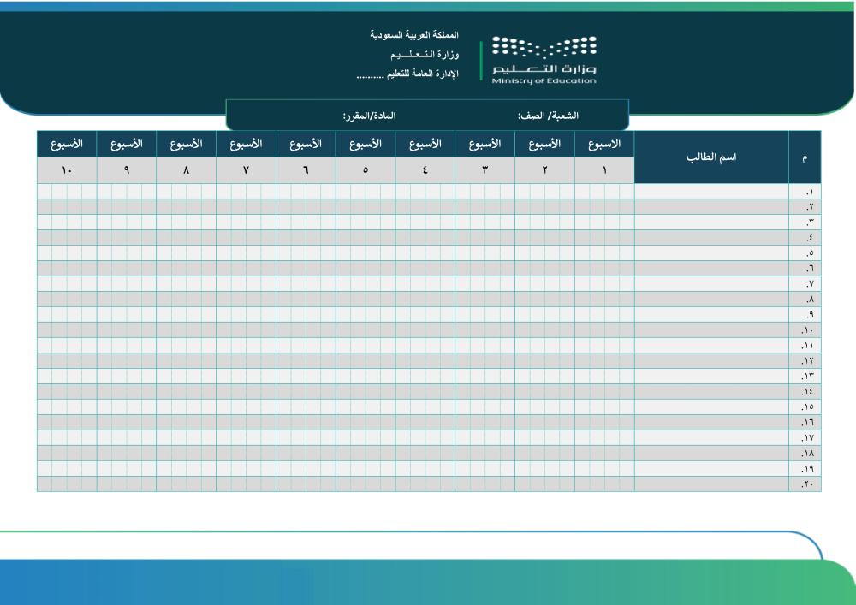
Task: Select the week number ٣ header cell
Action: tap(484, 170)
